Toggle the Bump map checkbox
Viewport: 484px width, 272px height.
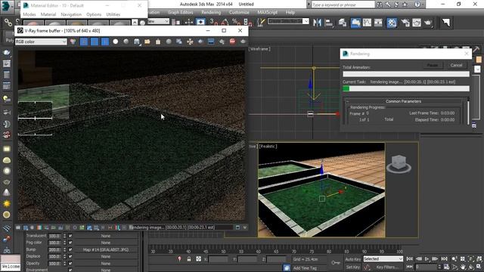[x=70, y=249]
